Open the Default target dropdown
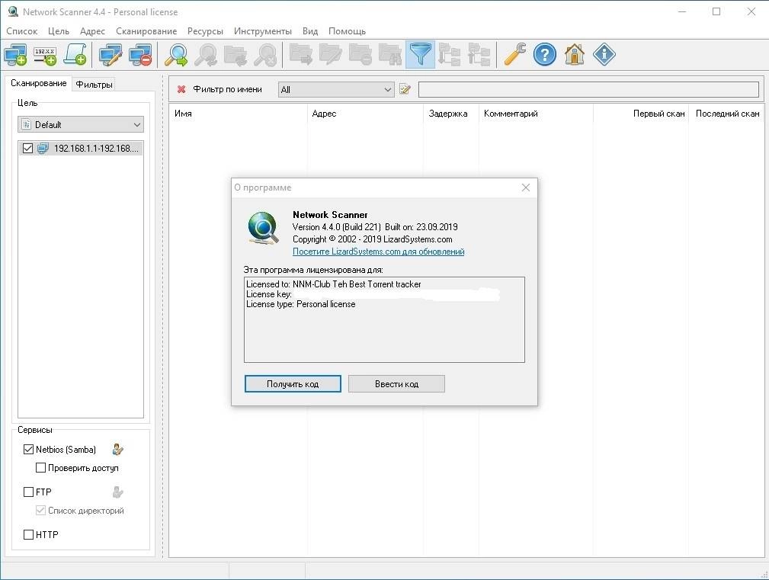Screen dimensions: 769x580 click(81, 124)
